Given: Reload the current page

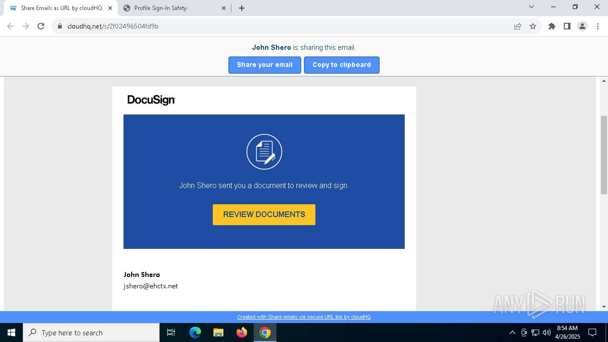Looking at the screenshot, I should point(41,26).
